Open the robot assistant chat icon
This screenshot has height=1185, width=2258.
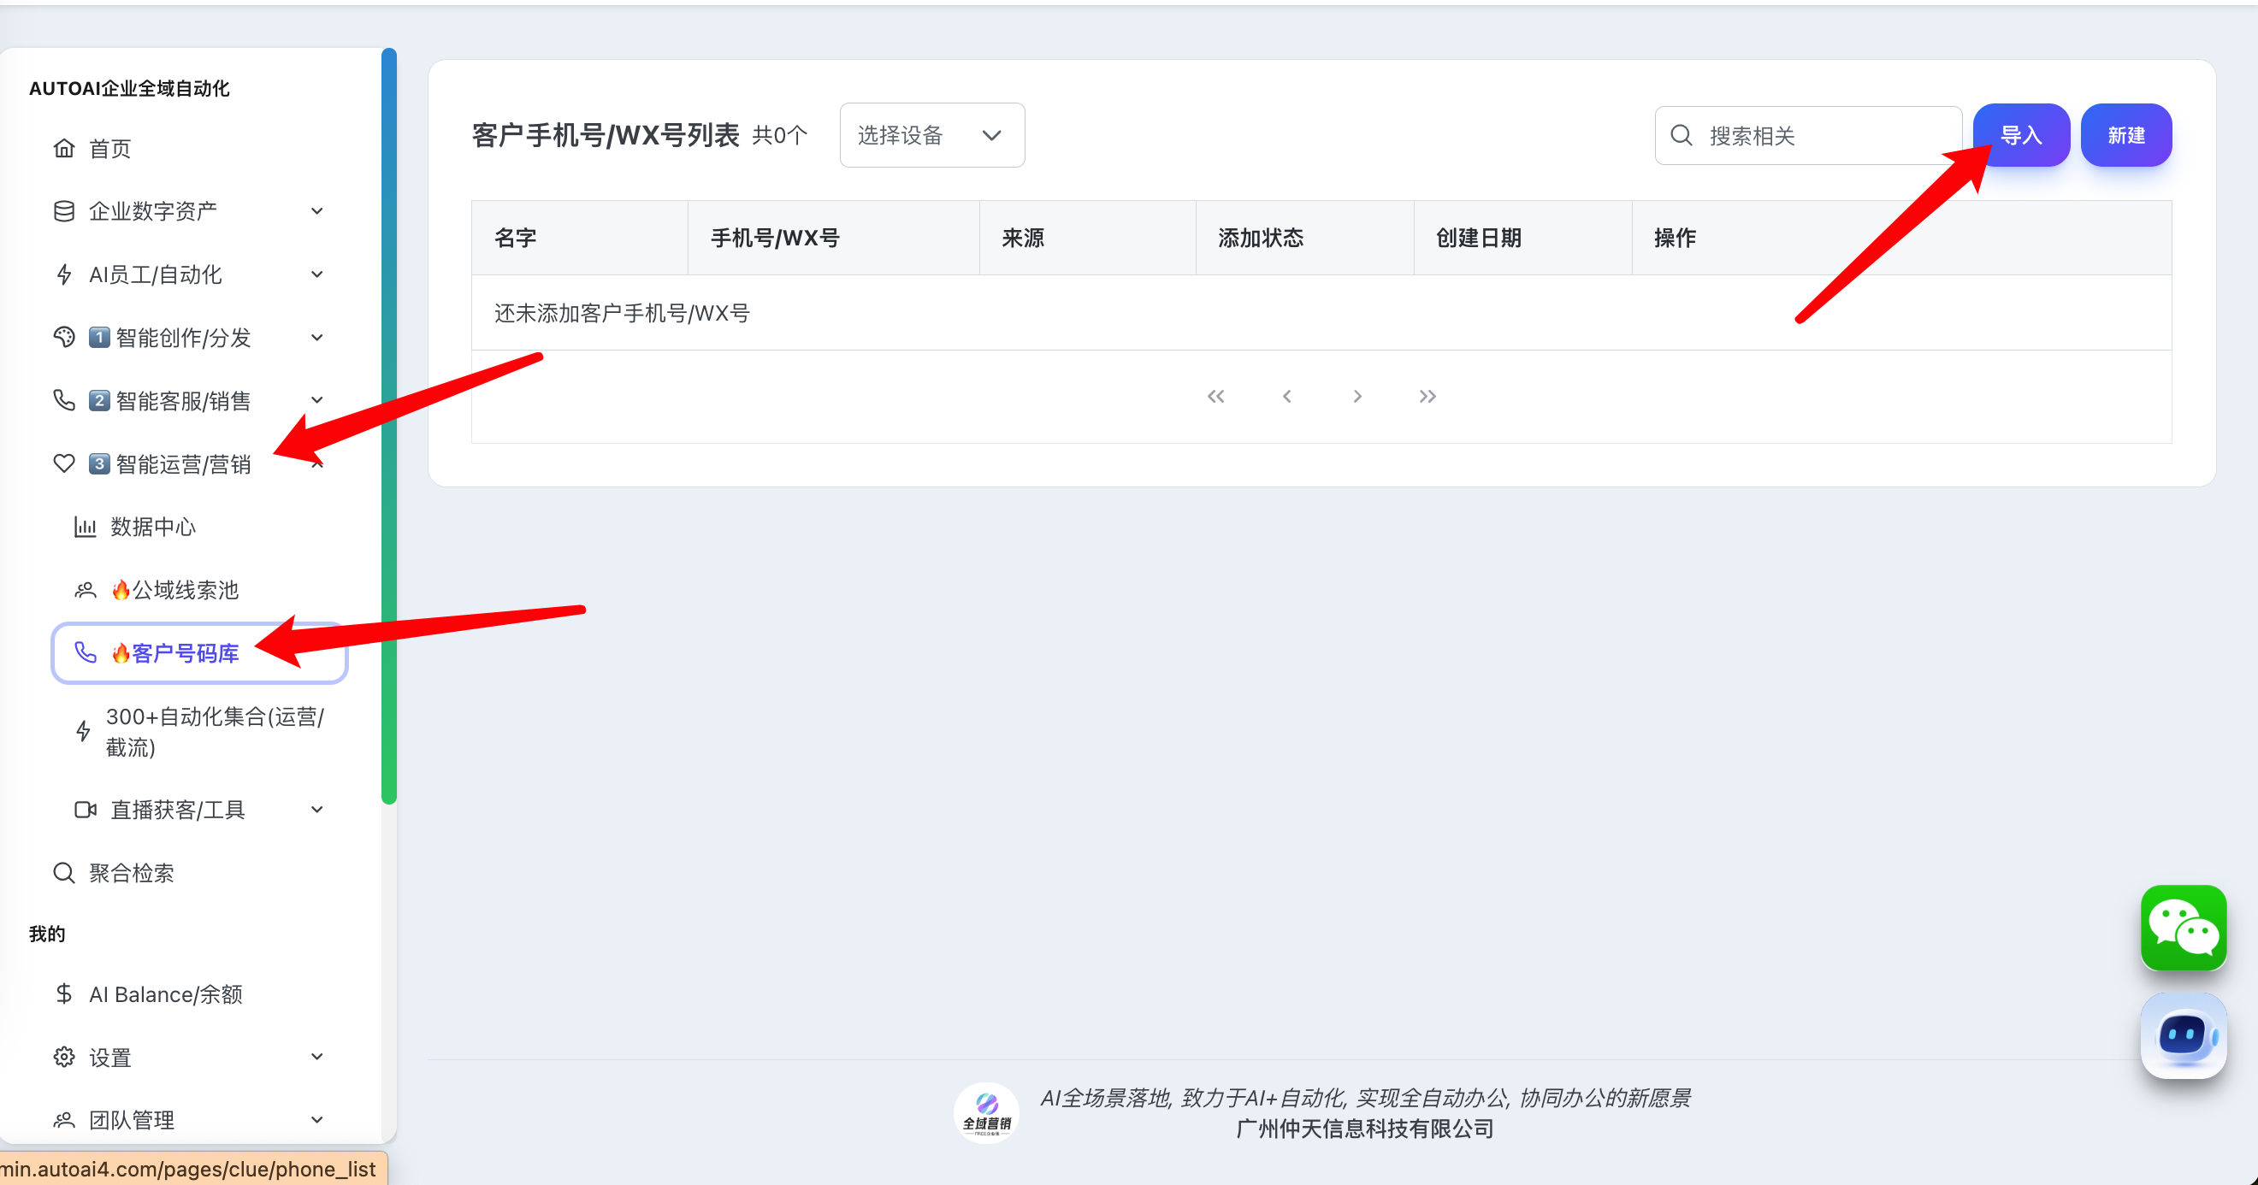coord(2183,1035)
